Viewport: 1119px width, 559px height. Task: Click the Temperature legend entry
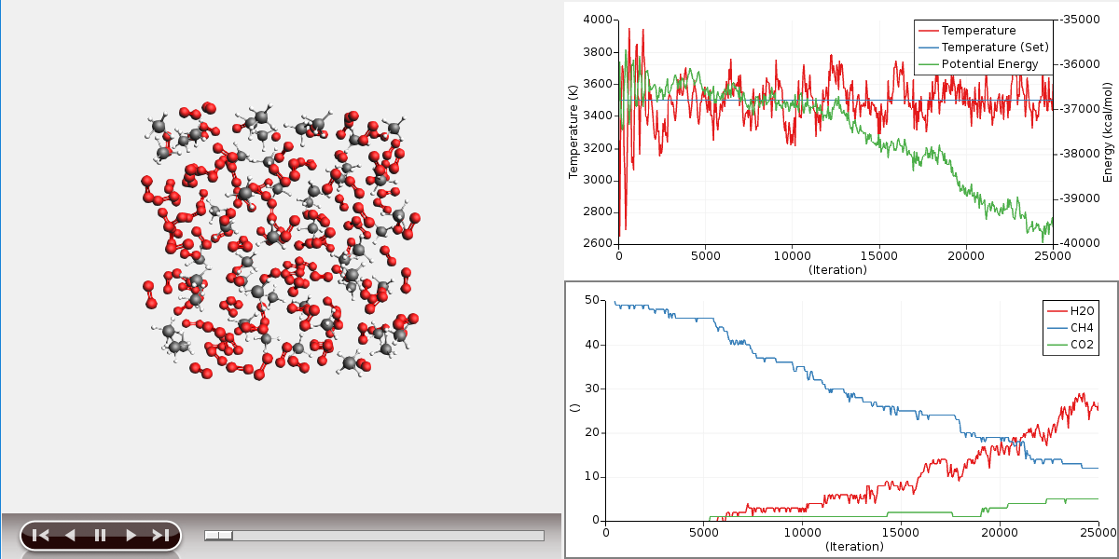pyautogui.click(x=978, y=31)
